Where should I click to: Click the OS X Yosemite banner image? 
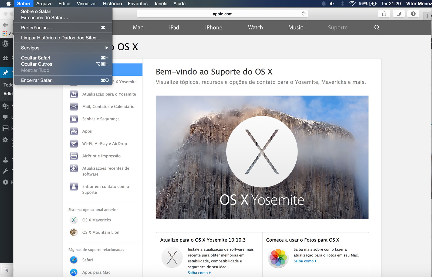262,157
